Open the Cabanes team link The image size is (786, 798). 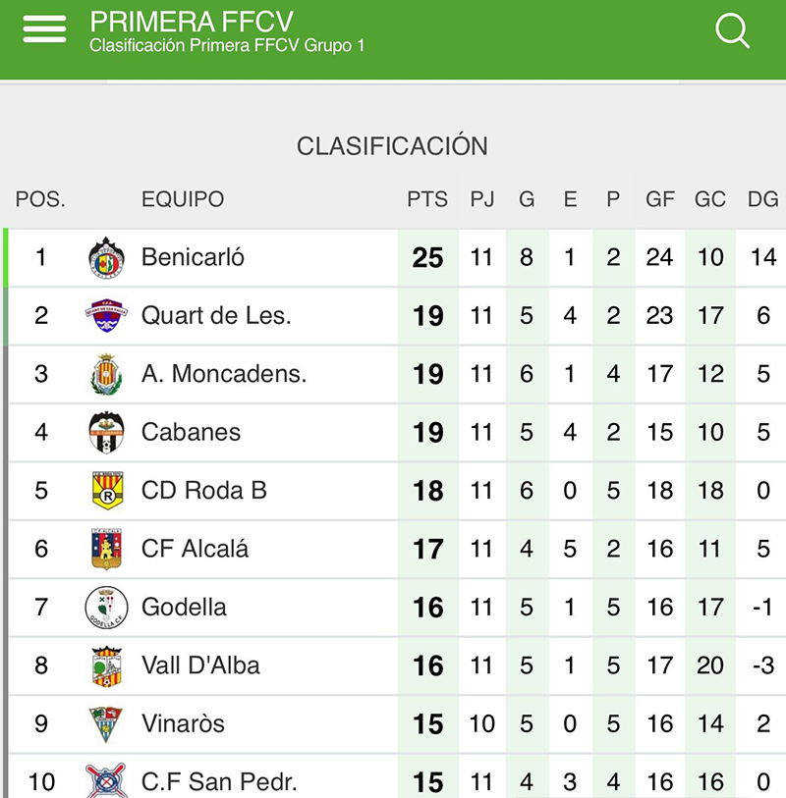point(191,432)
